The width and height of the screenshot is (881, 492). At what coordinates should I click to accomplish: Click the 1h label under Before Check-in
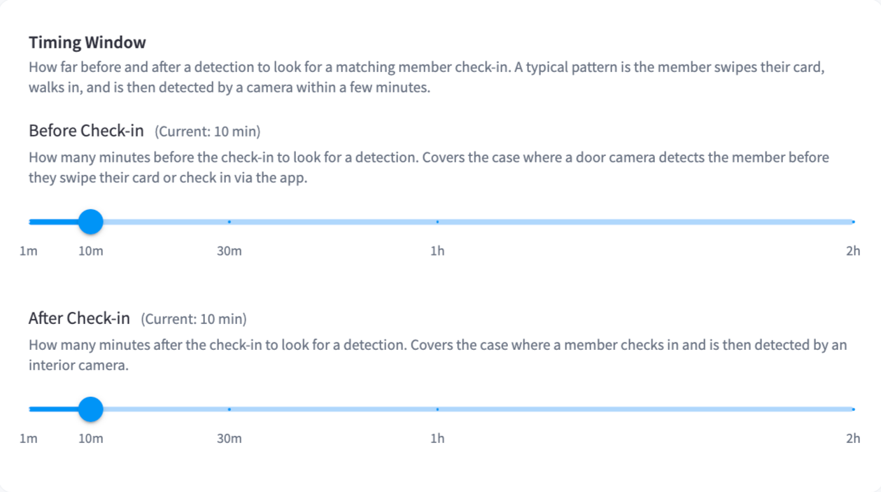pos(437,251)
